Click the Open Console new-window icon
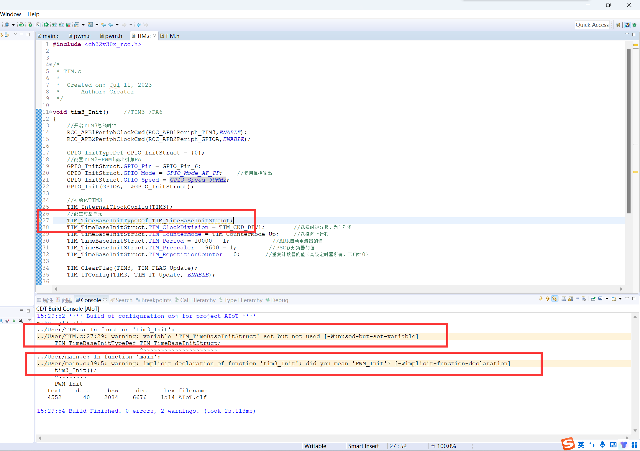This screenshot has width=640, height=451. tap(614, 299)
